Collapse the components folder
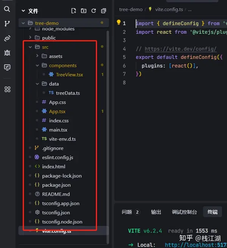227x248 pixels. point(37,65)
